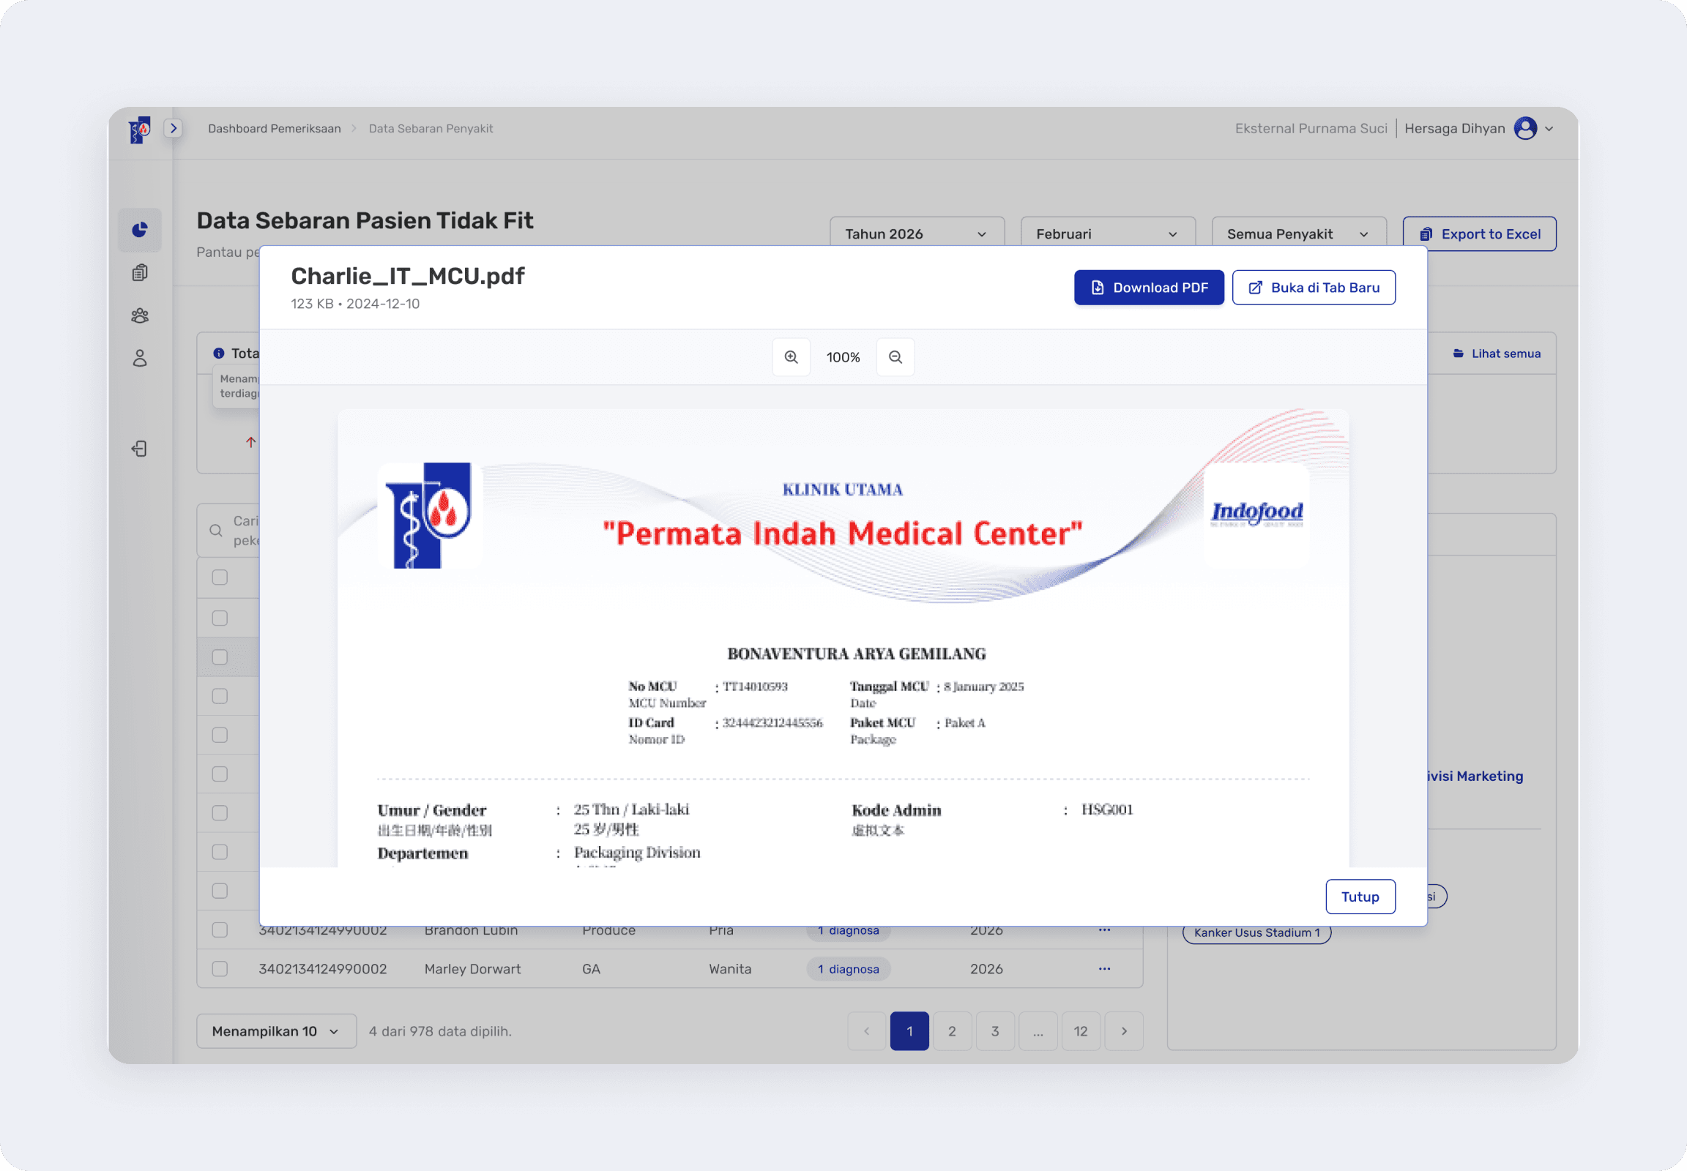The width and height of the screenshot is (1687, 1171).
Task: Open the single user sidebar icon
Action: click(139, 358)
